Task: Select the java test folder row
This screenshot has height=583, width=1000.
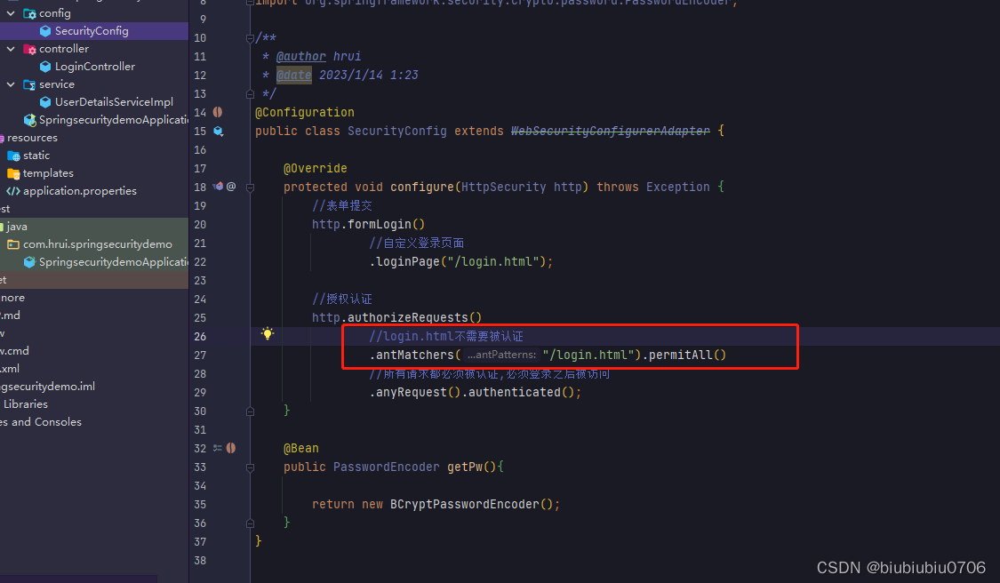Action: (x=94, y=227)
